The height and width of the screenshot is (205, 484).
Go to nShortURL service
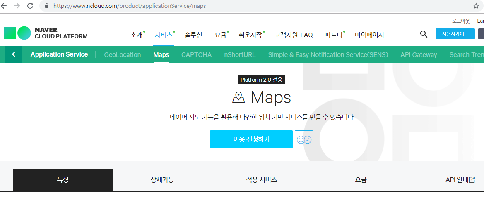[240, 55]
